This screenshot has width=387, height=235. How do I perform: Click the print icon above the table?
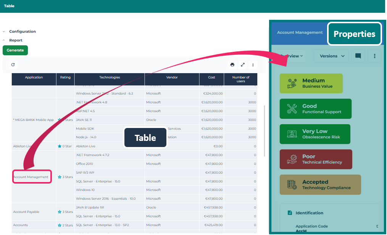click(x=232, y=65)
